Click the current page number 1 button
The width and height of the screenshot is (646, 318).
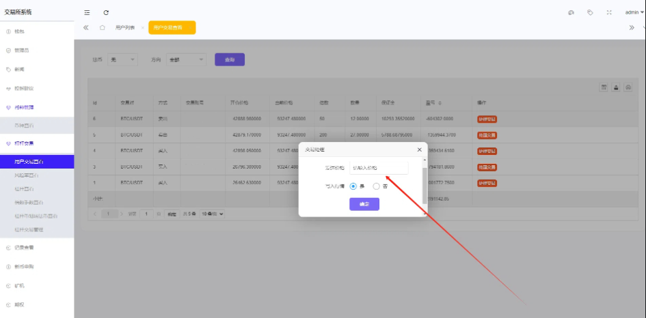click(x=109, y=214)
